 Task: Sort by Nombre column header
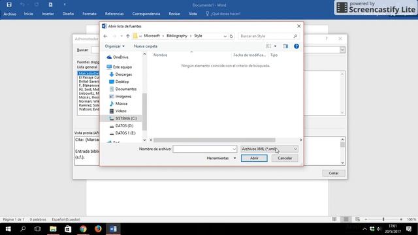coord(160,55)
